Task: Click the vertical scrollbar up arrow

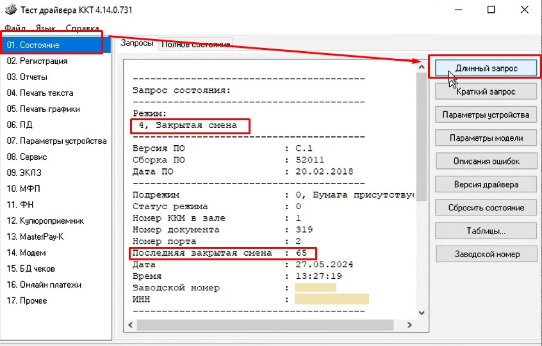Action: 422,67
